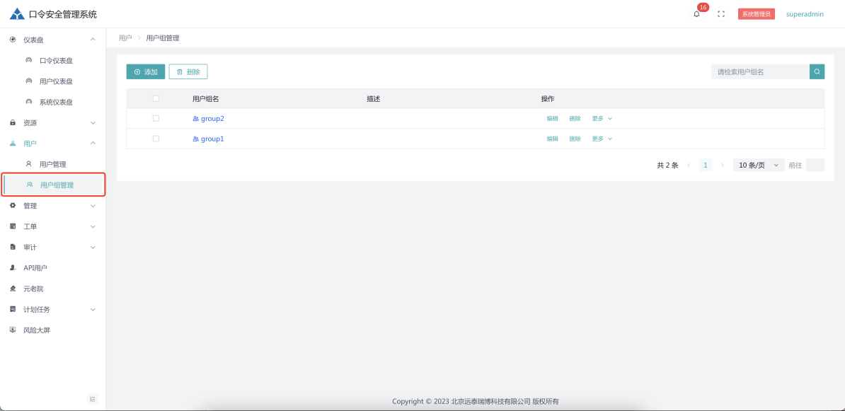Viewport: 845px width, 411px height.
Task: Click the search magnifier button
Action: tap(817, 71)
